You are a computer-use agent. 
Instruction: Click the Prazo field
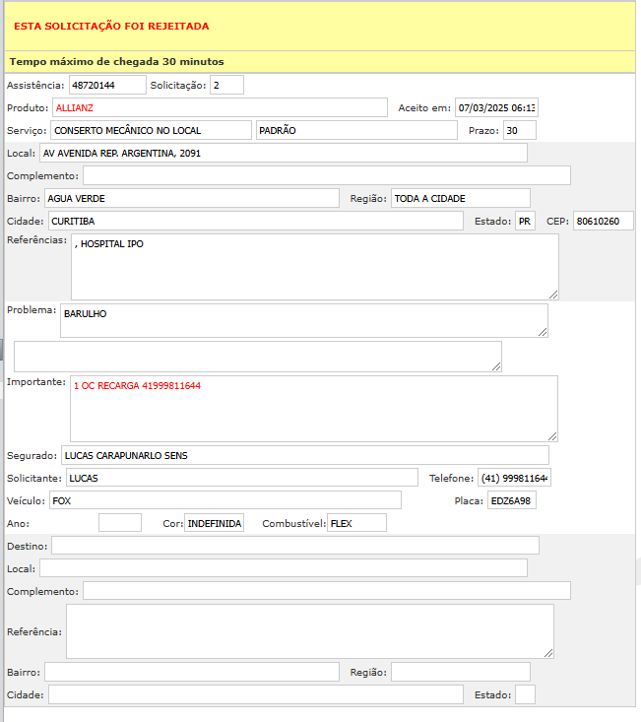click(x=519, y=130)
